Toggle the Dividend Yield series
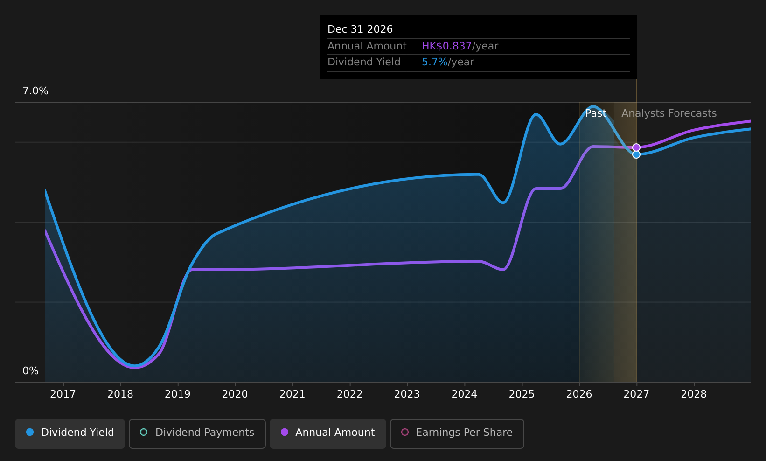This screenshot has width=766, height=461. click(70, 433)
